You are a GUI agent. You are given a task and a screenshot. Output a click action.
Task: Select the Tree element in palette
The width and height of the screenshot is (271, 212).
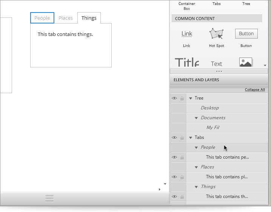click(246, 4)
